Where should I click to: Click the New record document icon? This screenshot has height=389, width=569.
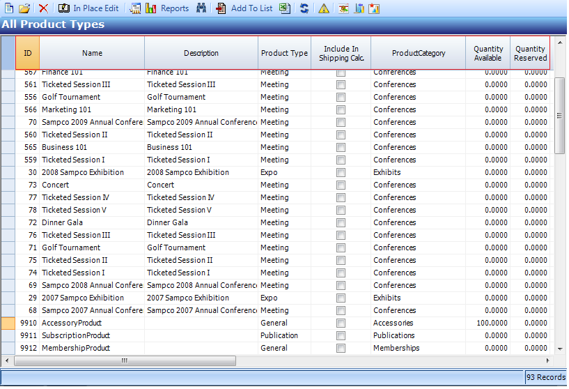pos(9,8)
